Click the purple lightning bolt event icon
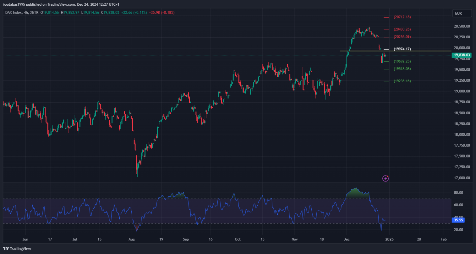The height and width of the screenshot is (254, 476). coord(386,178)
